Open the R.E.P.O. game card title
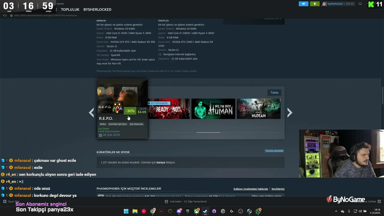The image size is (384, 216). 106,118
